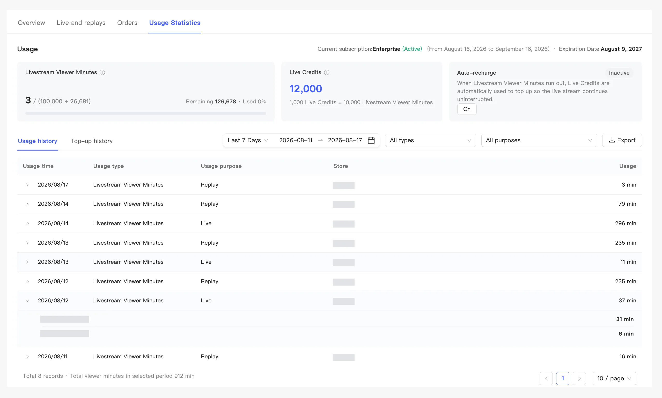Expand the 2026/08/14 Replay row
The height and width of the screenshot is (398, 662).
coord(27,204)
